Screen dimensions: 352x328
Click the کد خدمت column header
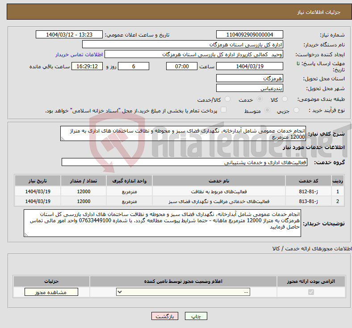coord(309,181)
